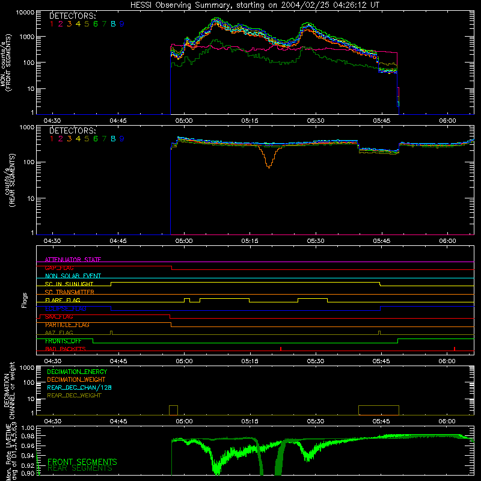Click the short FLARE_FLAG pulse at 05:00
Image resolution: width=481 pixels, height=481 pixels.
coord(187,300)
